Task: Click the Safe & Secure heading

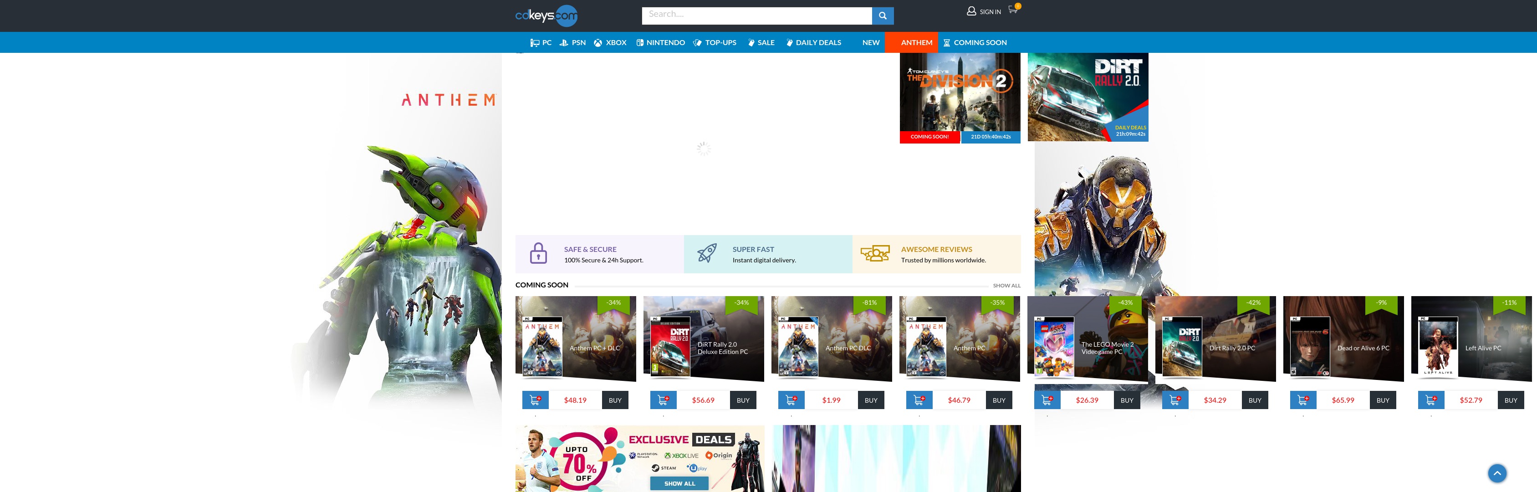Action: pos(590,250)
